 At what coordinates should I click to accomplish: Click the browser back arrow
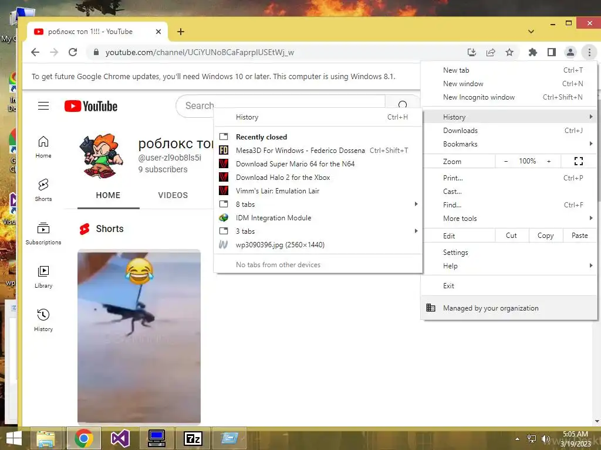pyautogui.click(x=35, y=52)
